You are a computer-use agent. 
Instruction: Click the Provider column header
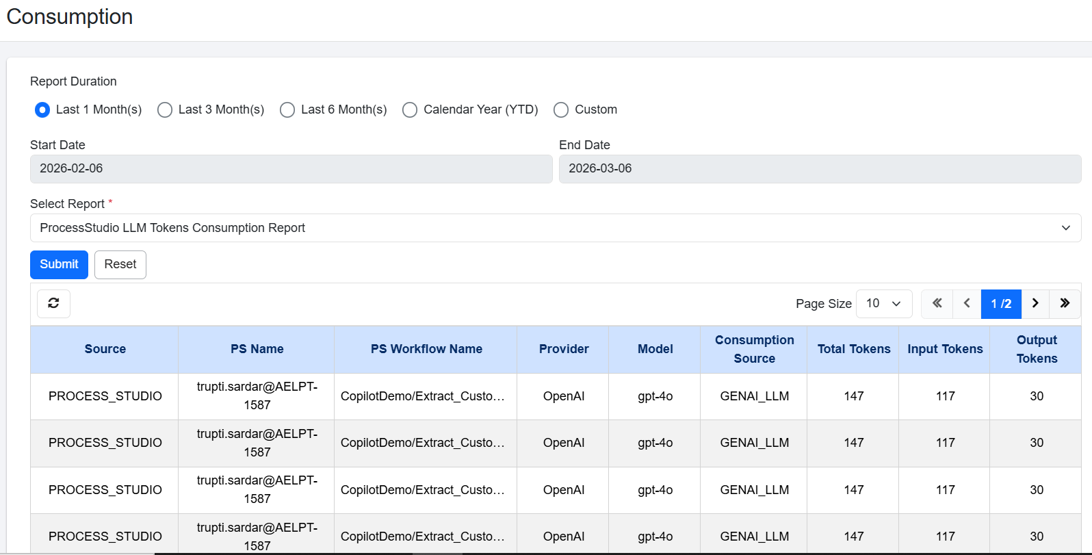[563, 349]
